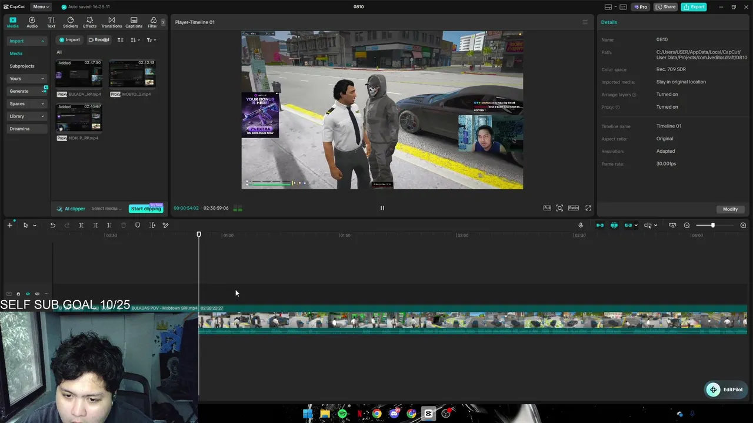Toggle preview axis on the timeline
Viewport: 753px width, 423px height.
[648, 226]
